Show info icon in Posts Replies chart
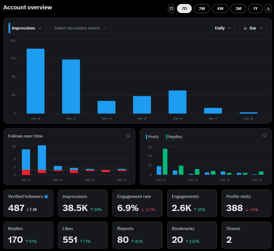The width and height of the screenshot is (274, 251). click(265, 136)
